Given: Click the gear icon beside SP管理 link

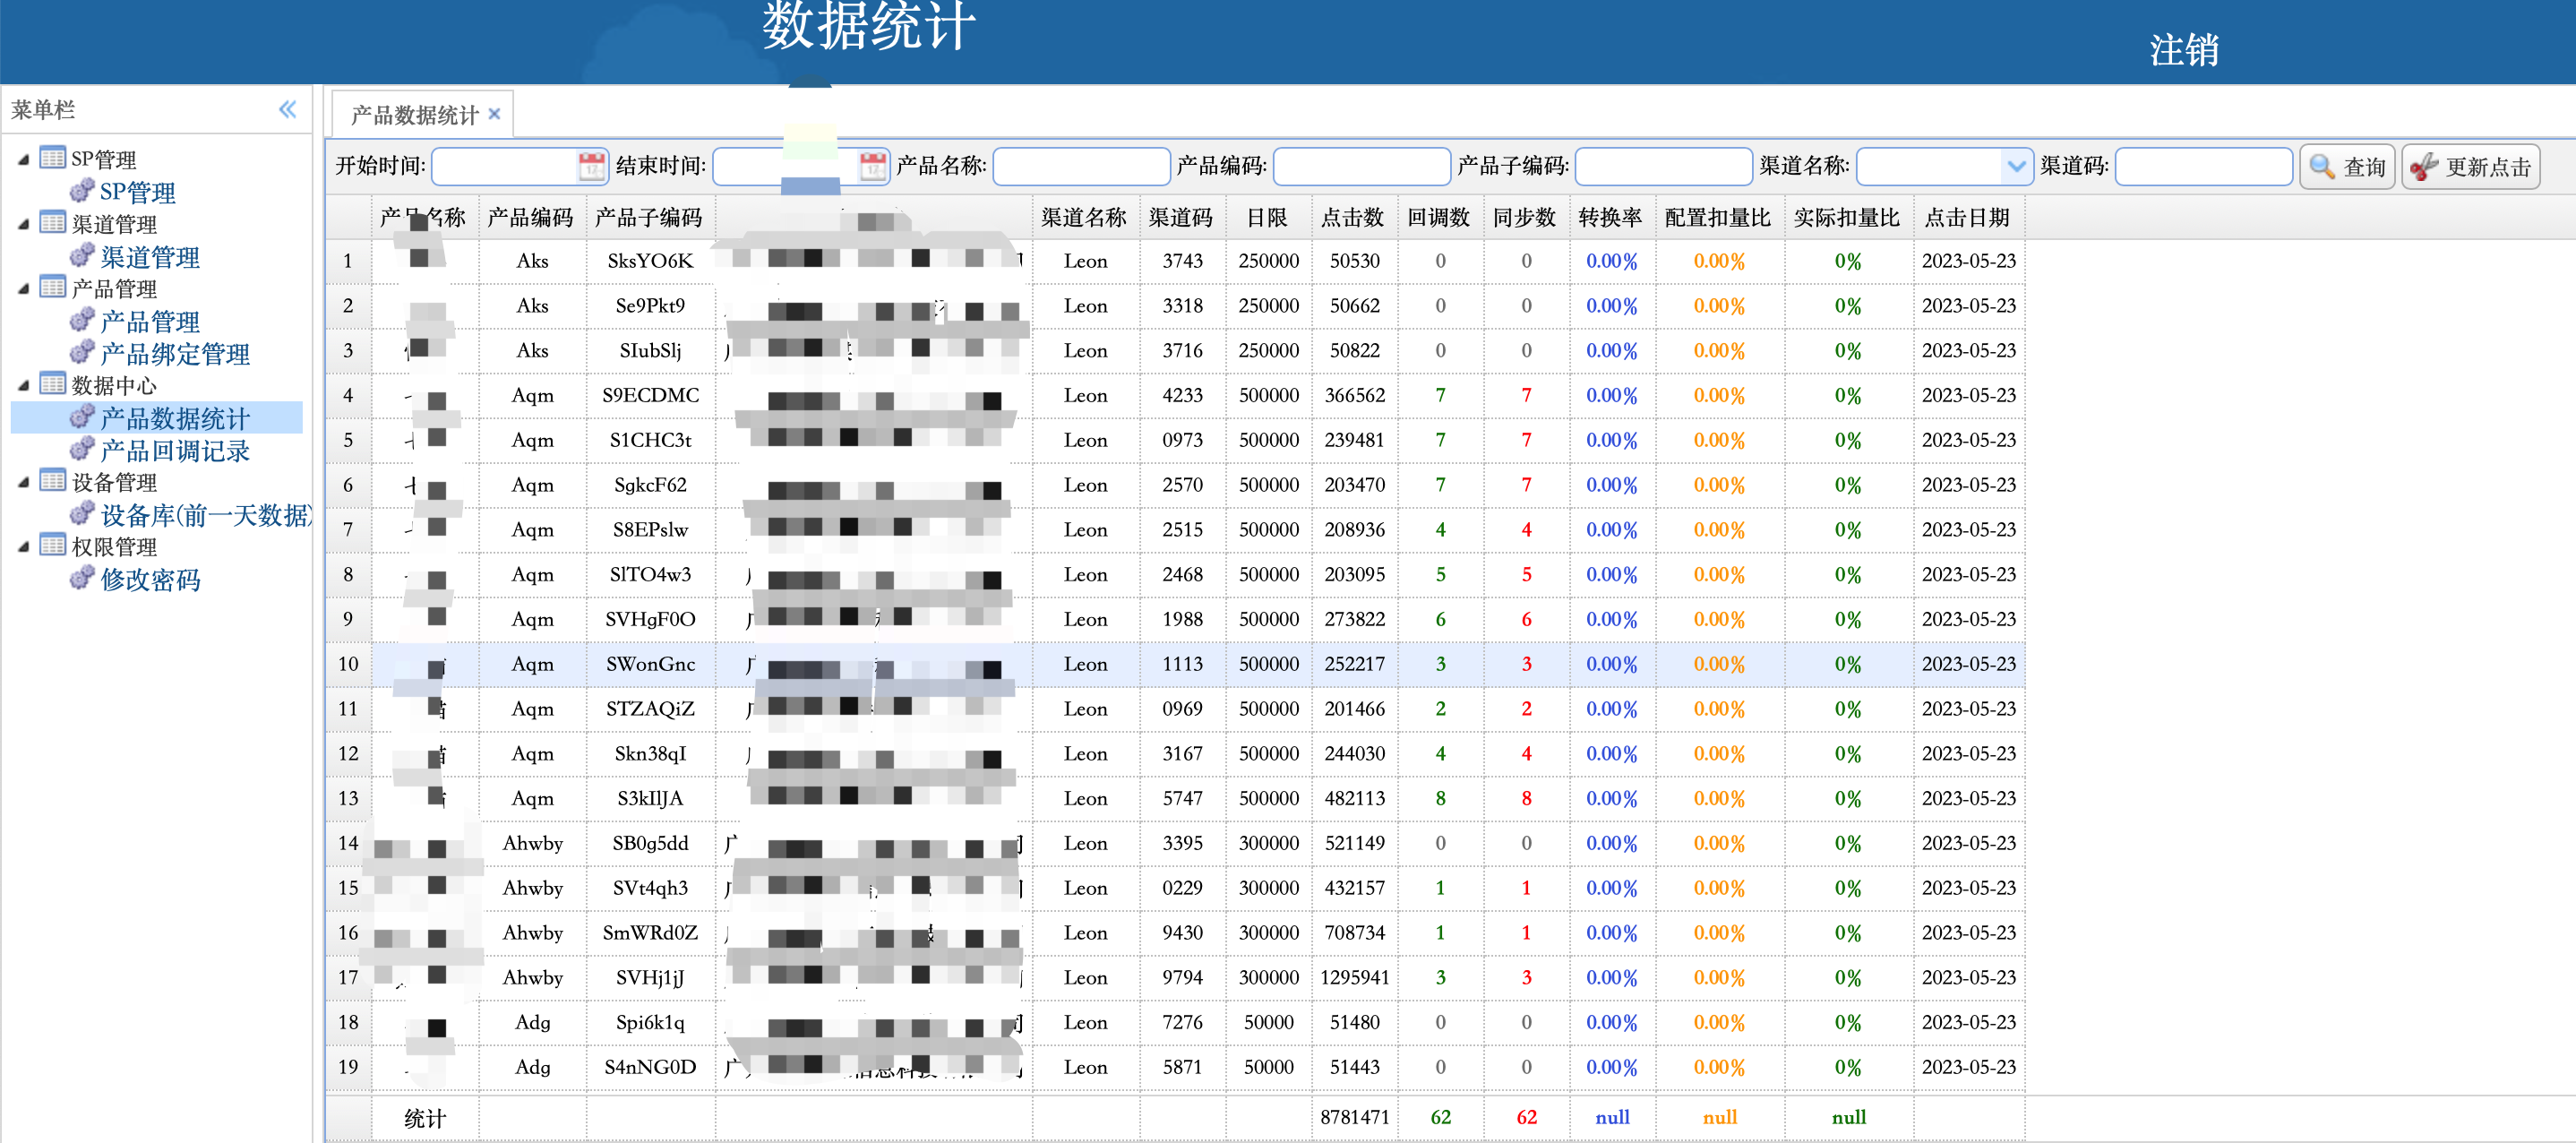Looking at the screenshot, I should [82, 190].
